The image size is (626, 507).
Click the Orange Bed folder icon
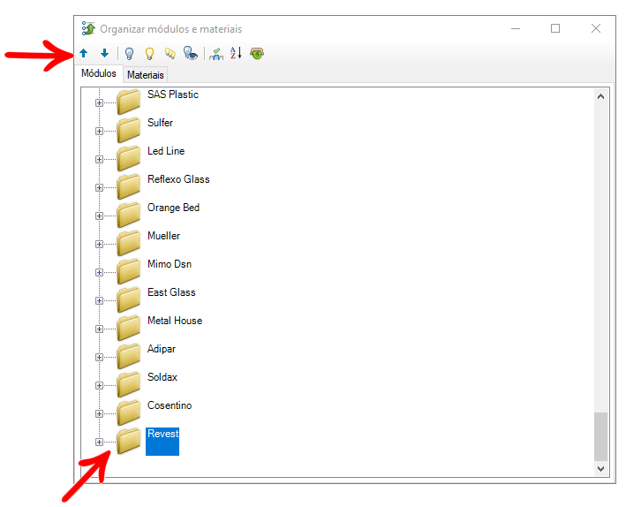coord(129,215)
